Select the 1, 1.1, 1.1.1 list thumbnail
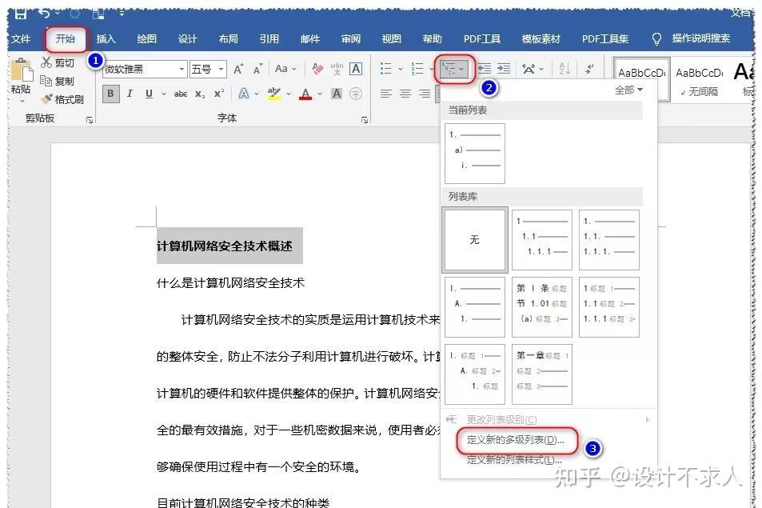 [542, 240]
